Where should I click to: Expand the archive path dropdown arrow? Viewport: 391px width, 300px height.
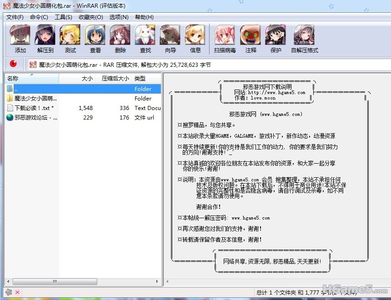click(386, 65)
